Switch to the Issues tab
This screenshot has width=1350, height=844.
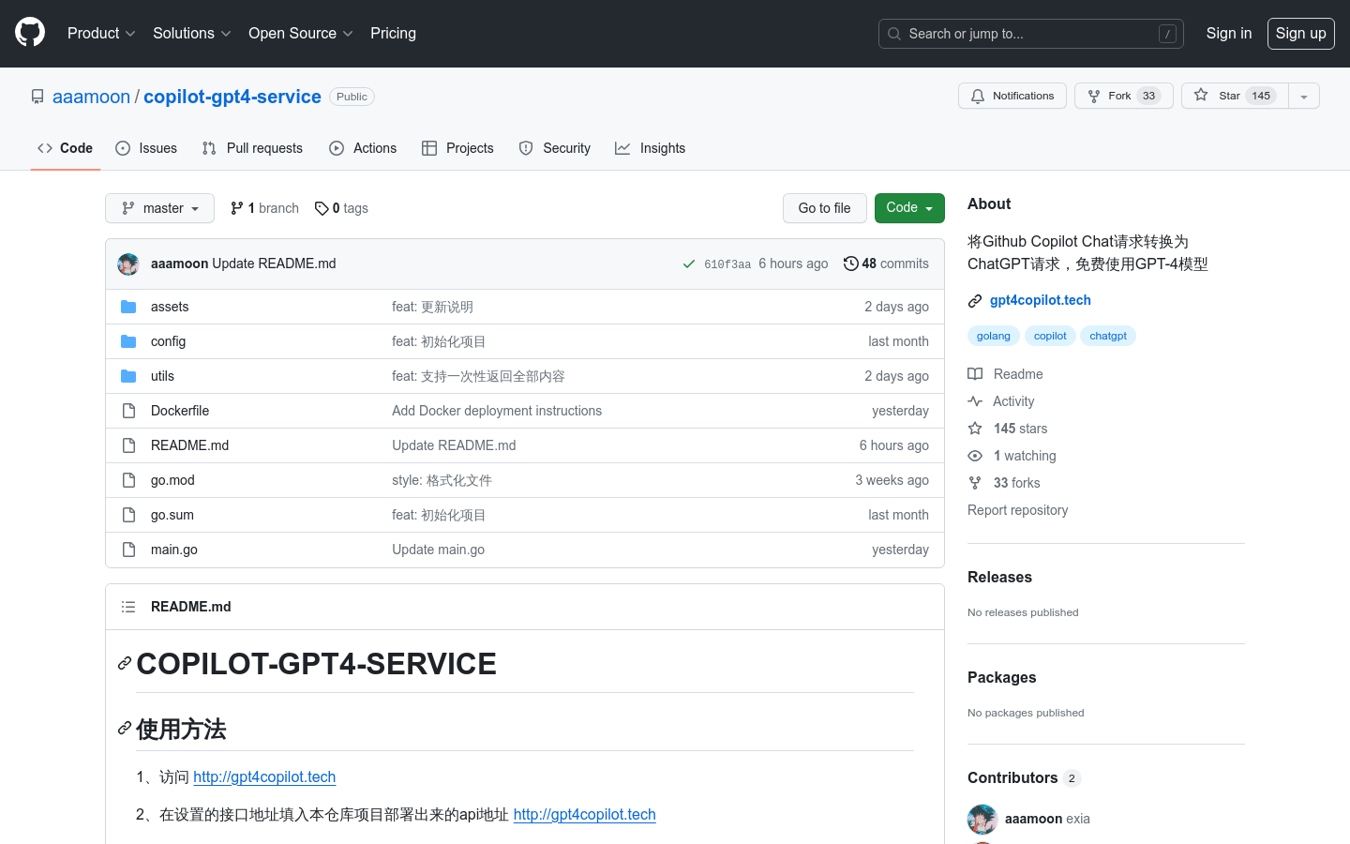pyautogui.click(x=145, y=147)
